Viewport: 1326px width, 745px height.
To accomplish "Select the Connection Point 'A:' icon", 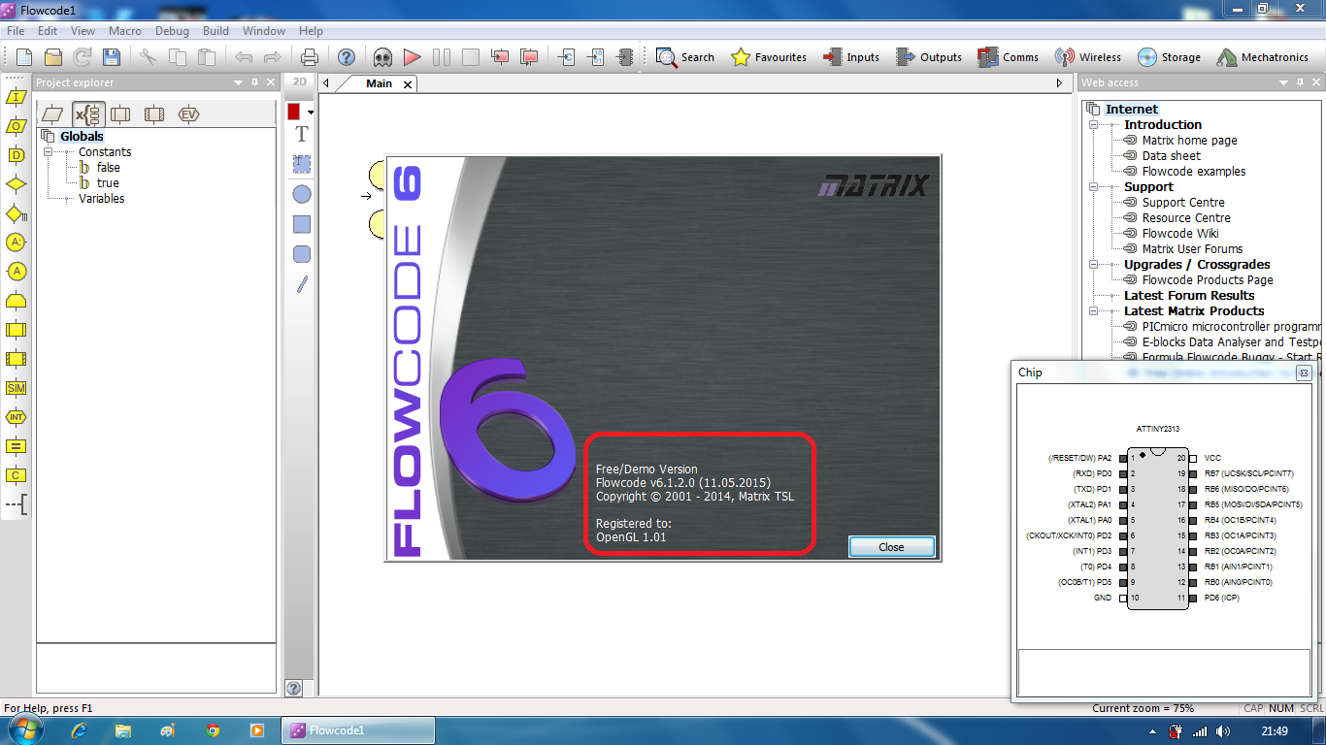I will pyautogui.click(x=16, y=243).
